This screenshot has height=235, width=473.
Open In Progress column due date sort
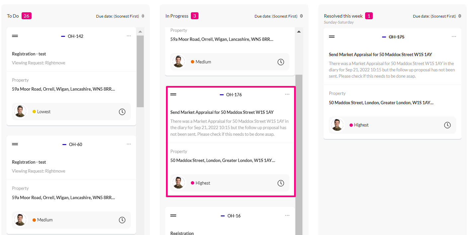279,16
